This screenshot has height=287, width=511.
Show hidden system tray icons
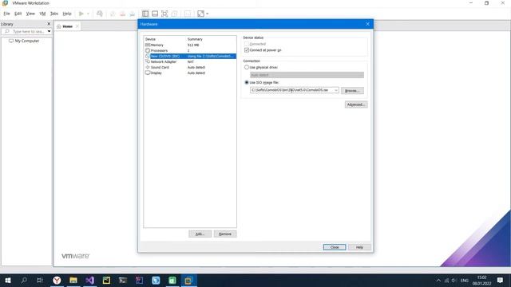coord(438,280)
